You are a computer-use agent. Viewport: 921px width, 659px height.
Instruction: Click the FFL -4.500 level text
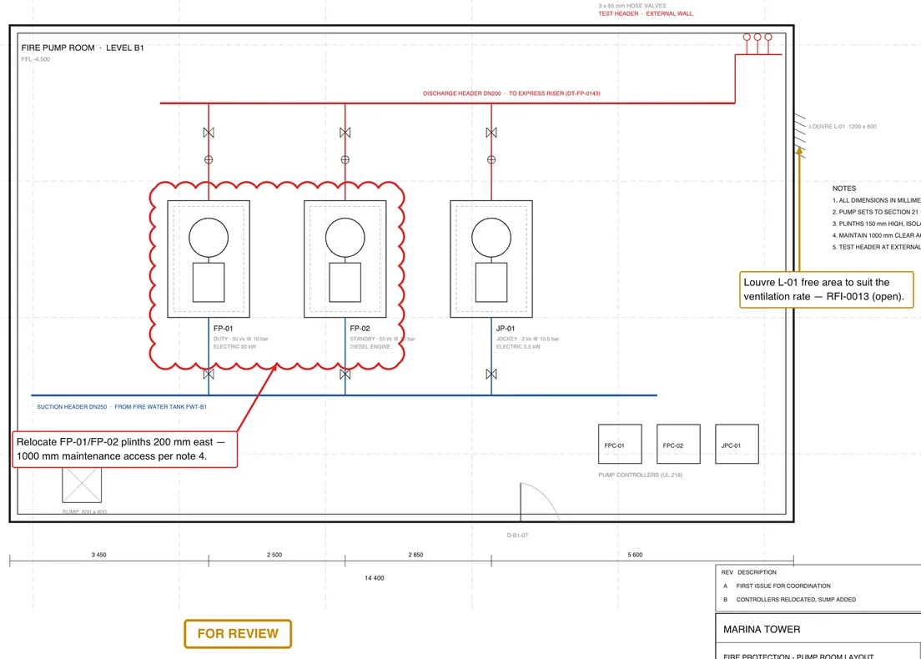(x=36, y=59)
